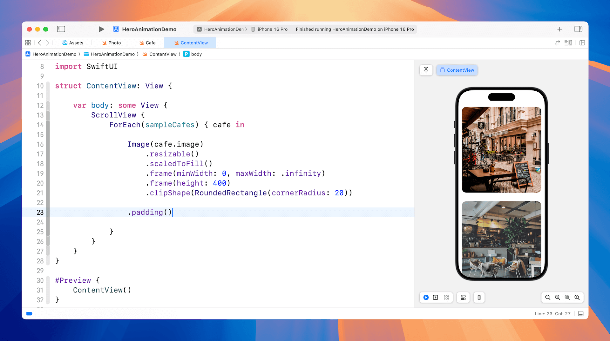Start live preview mode
This screenshot has height=341, width=610.
[426, 298]
